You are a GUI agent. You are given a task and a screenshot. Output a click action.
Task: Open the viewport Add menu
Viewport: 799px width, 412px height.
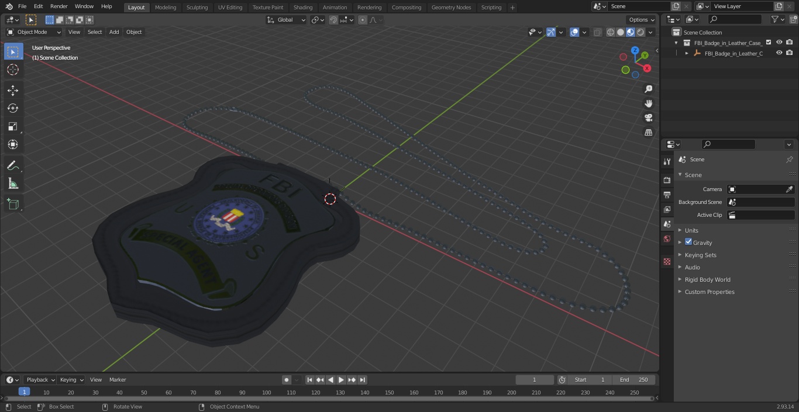coord(114,32)
